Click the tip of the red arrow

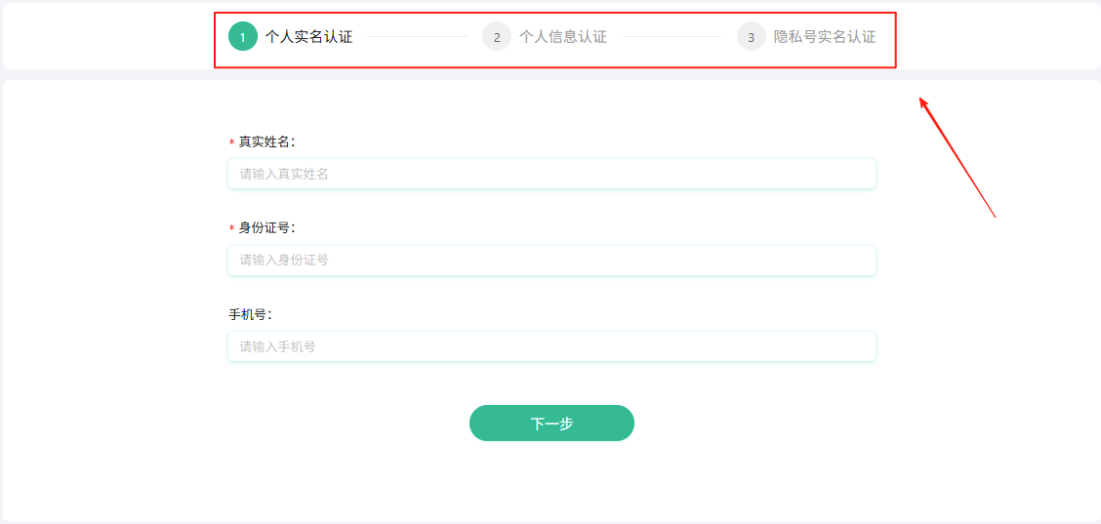(x=921, y=98)
